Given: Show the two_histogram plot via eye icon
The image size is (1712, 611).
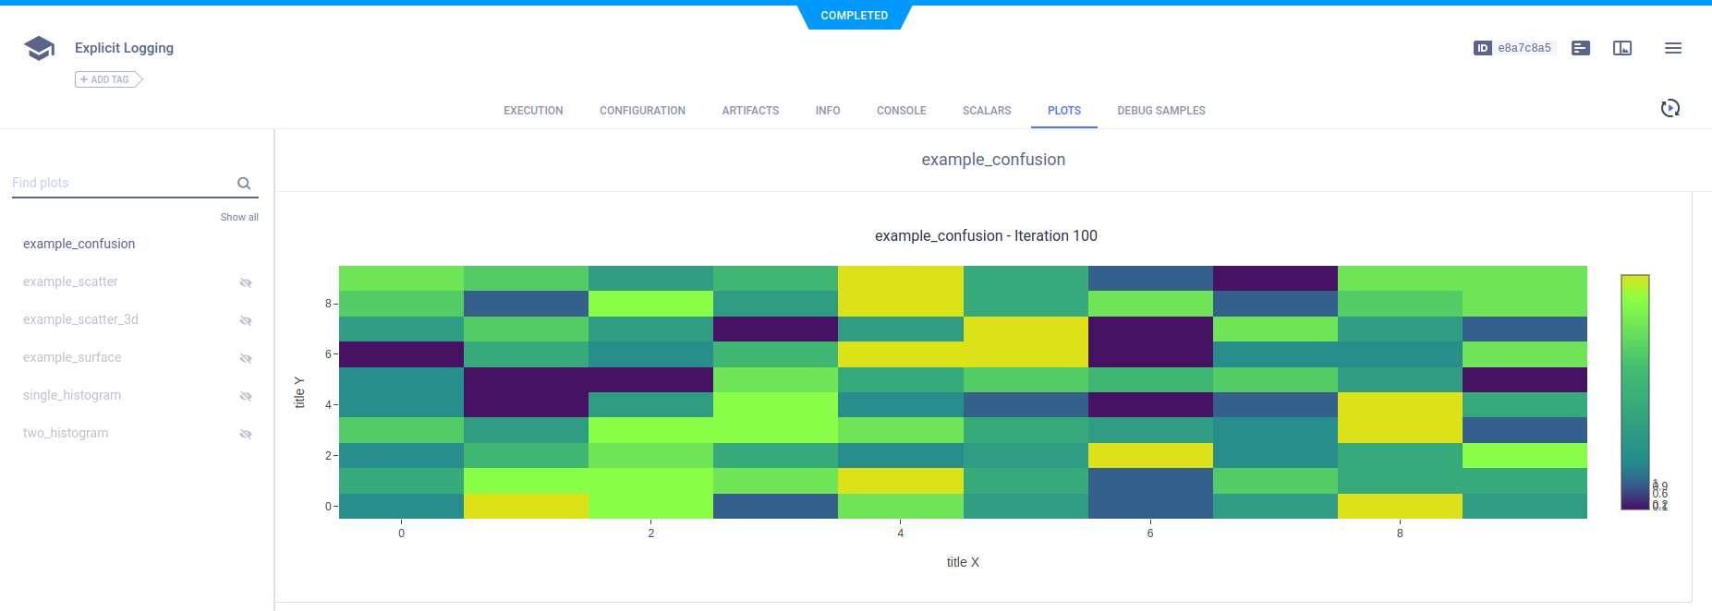Looking at the screenshot, I should pyautogui.click(x=246, y=434).
